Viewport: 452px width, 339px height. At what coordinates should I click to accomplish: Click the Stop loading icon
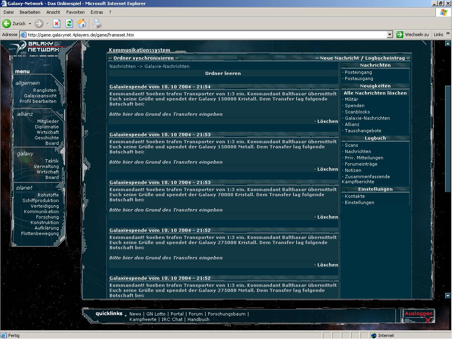56,24
